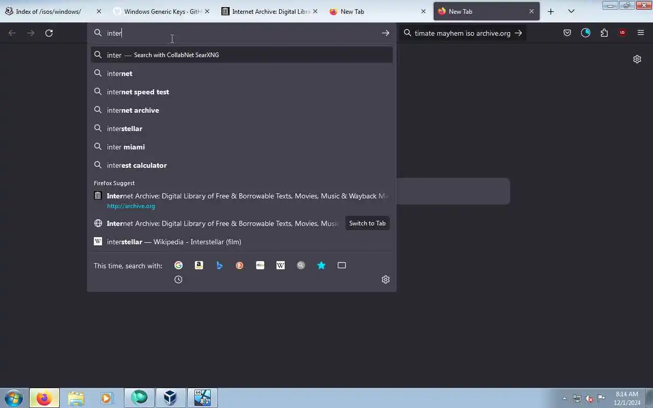
Task: Open Windows Explorer from the taskbar
Action: point(76,398)
